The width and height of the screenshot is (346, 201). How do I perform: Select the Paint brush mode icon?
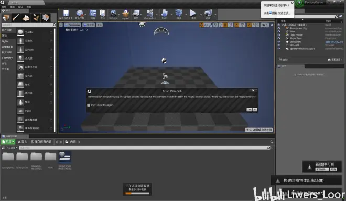click(16, 18)
